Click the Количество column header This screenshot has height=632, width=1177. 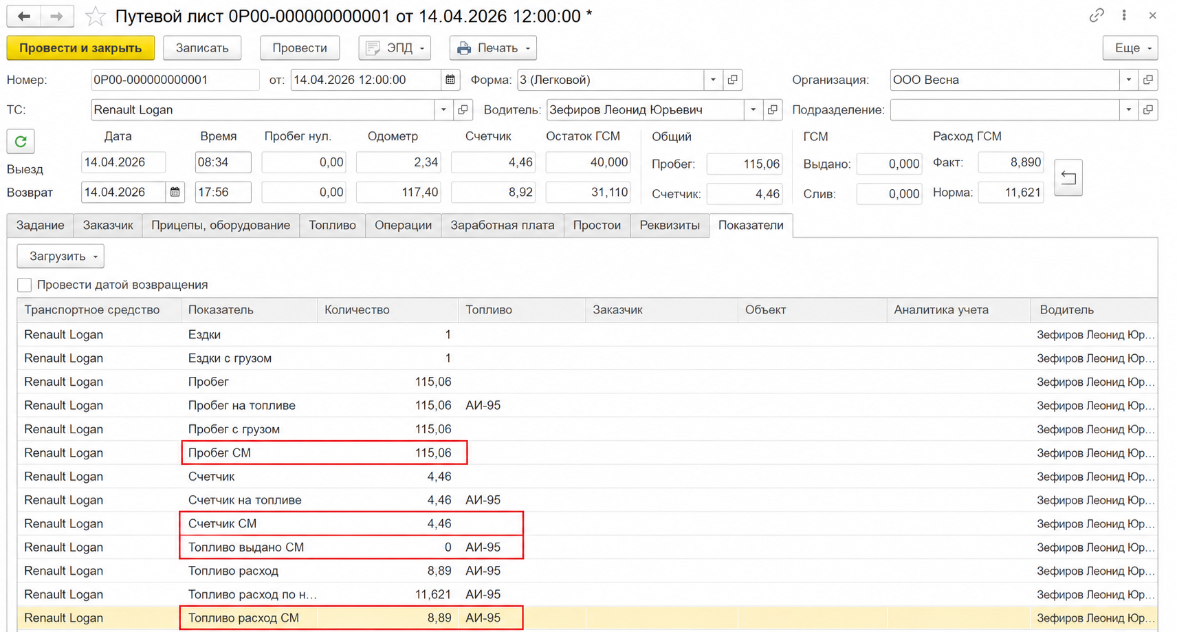(388, 310)
